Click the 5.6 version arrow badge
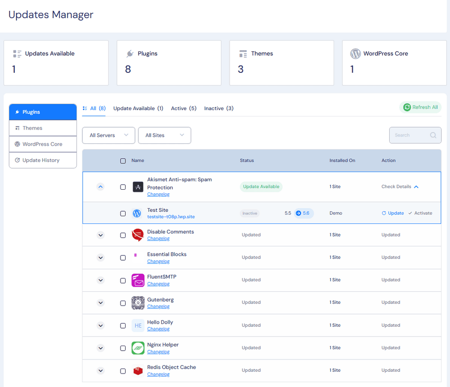 pyautogui.click(x=304, y=213)
